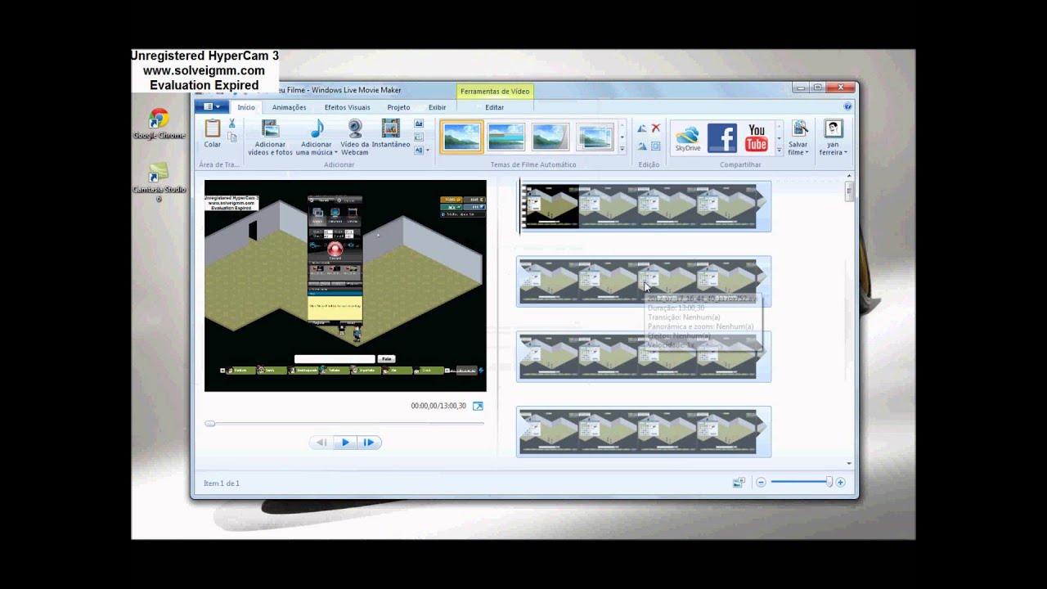Click the storyboard scroll down arrow
Screen dimensions: 1047x589
[849, 464]
